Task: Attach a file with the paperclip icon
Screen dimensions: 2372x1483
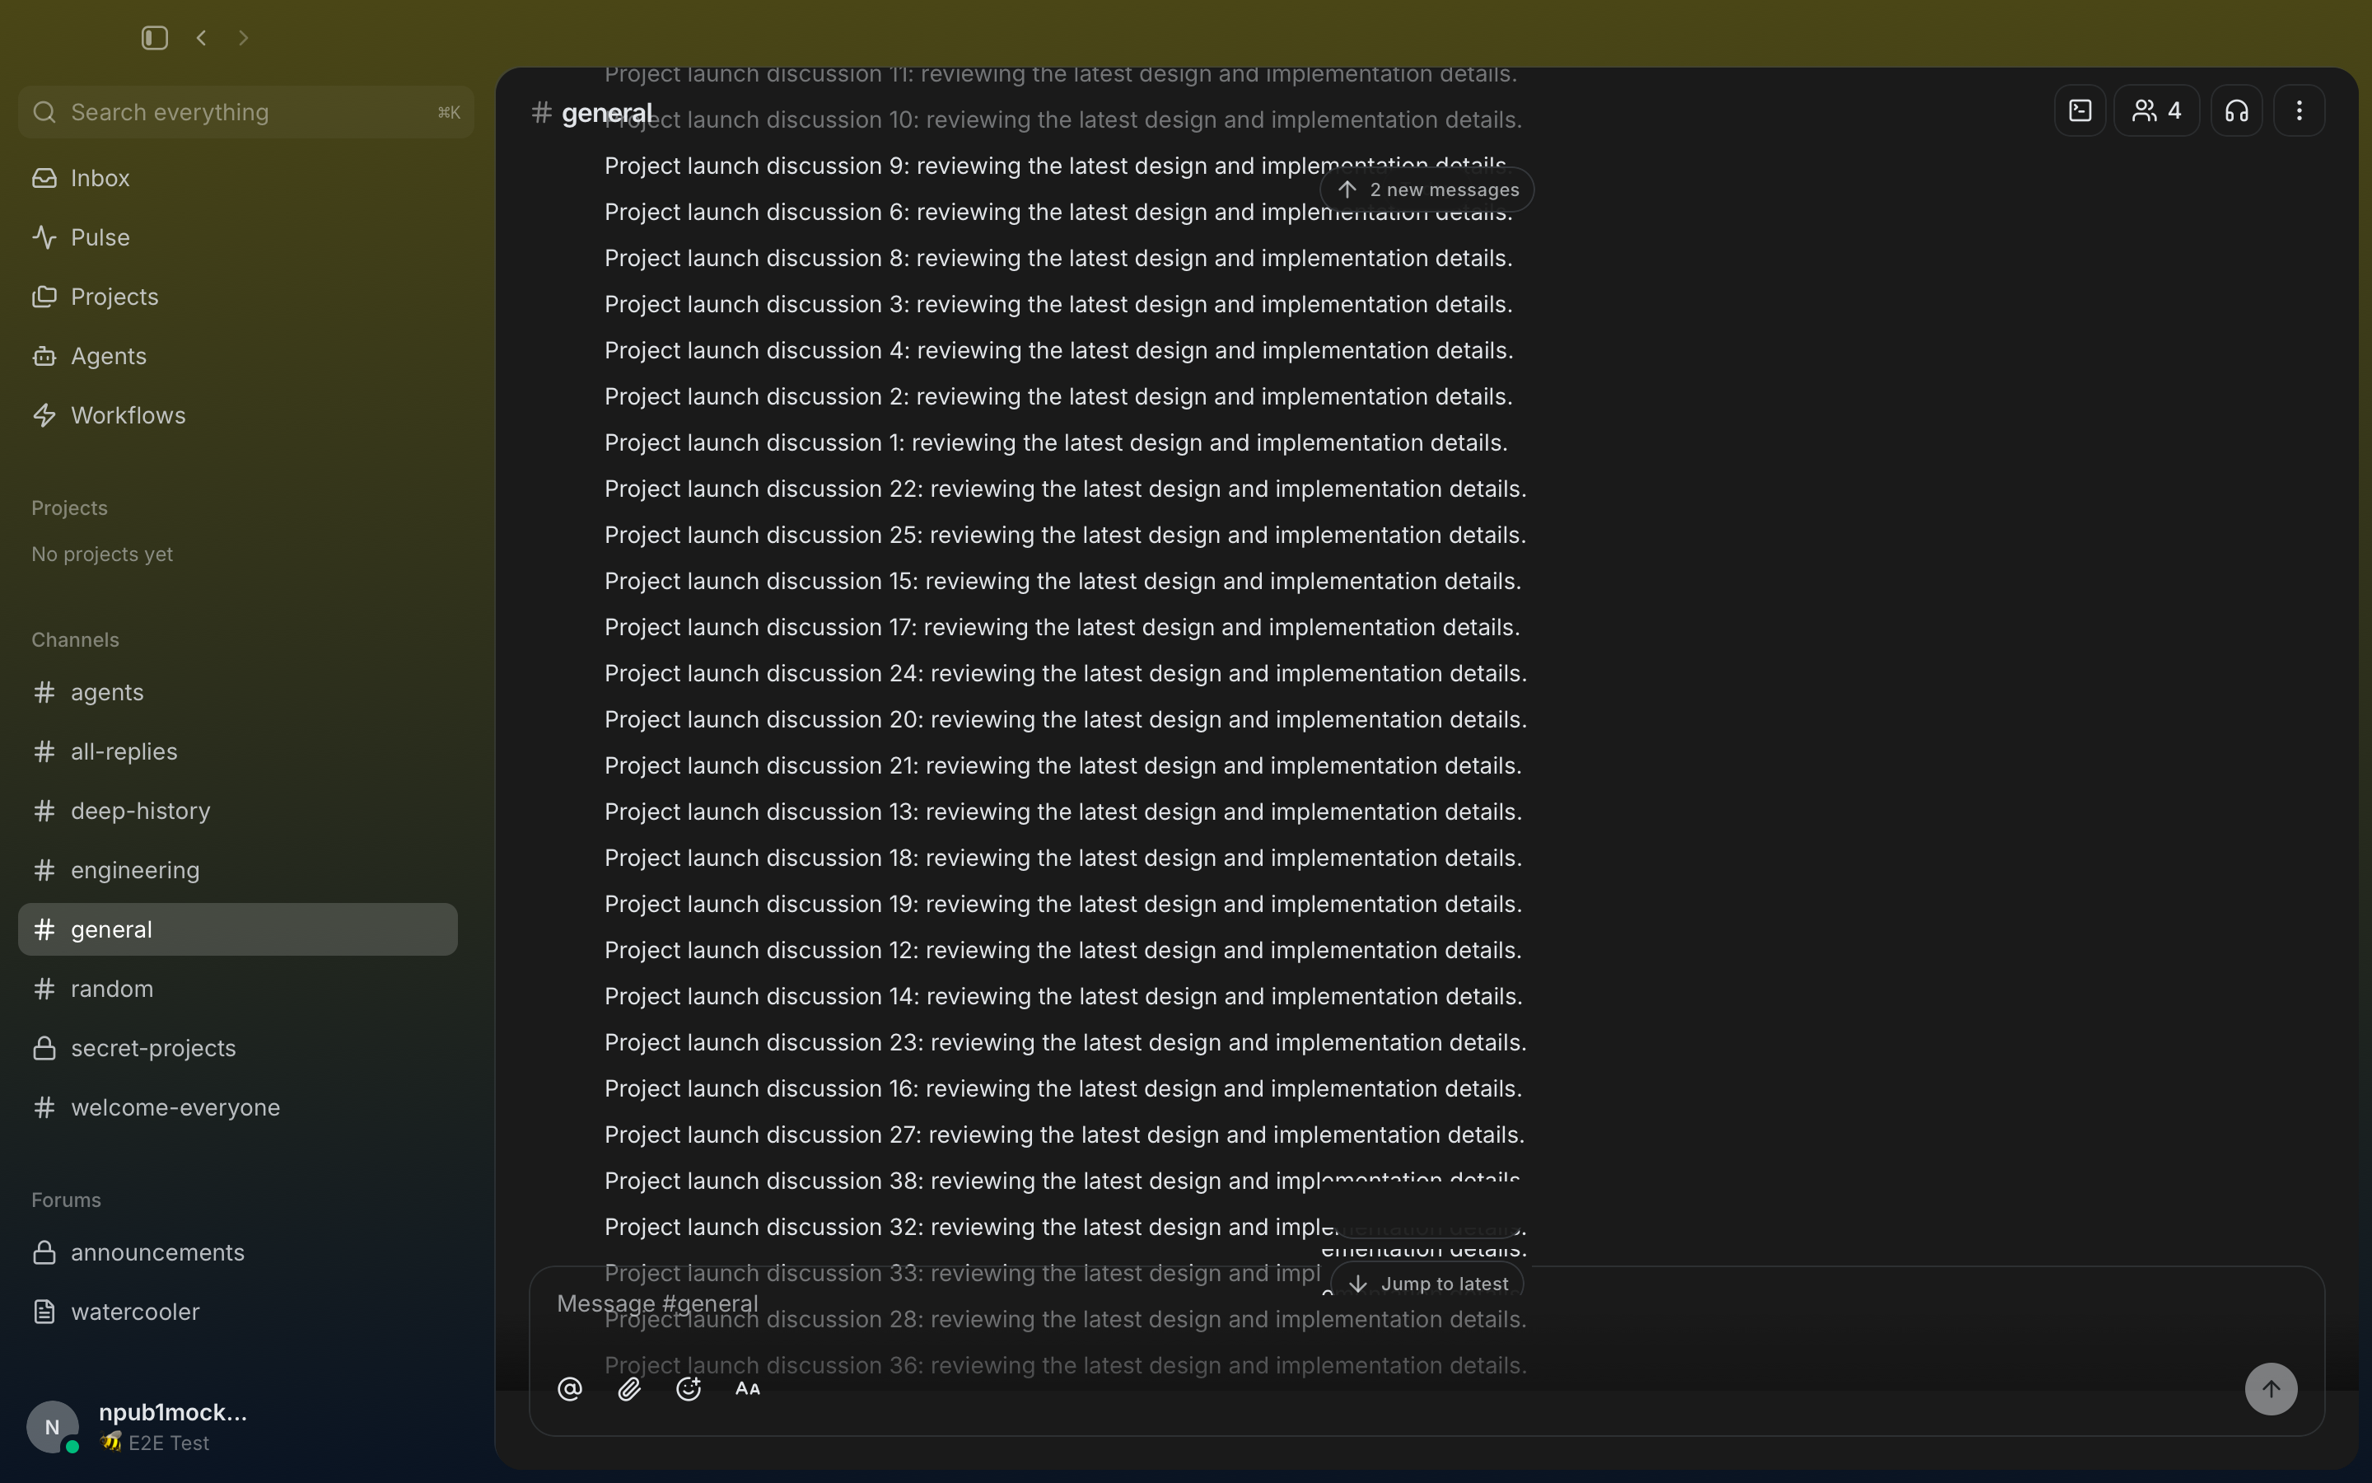Action: coord(629,1389)
